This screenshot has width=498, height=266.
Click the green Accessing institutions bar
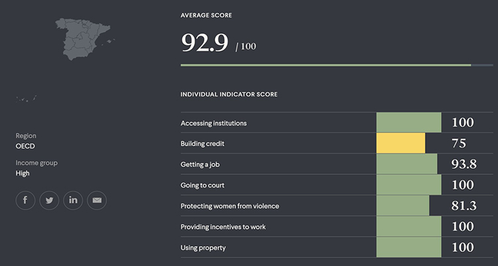point(409,122)
